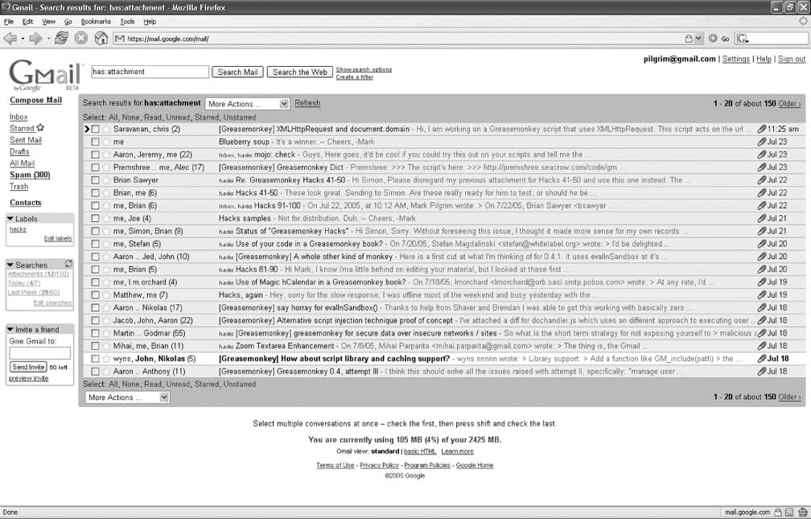
Task: Tick the Mihai, me, Brian (11) checkbox
Action: point(95,346)
